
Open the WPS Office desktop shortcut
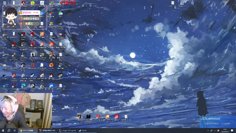tap(98, 118)
